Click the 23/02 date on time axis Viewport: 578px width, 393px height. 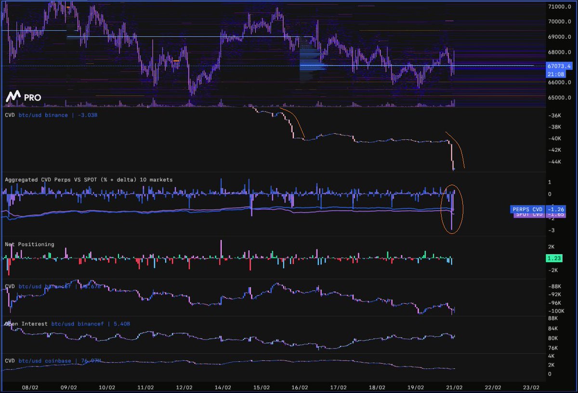pyautogui.click(x=531, y=388)
